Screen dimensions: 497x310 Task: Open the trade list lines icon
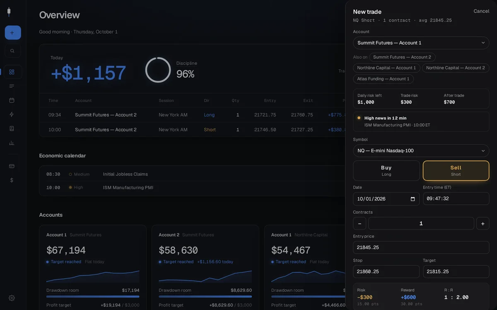[12, 86]
